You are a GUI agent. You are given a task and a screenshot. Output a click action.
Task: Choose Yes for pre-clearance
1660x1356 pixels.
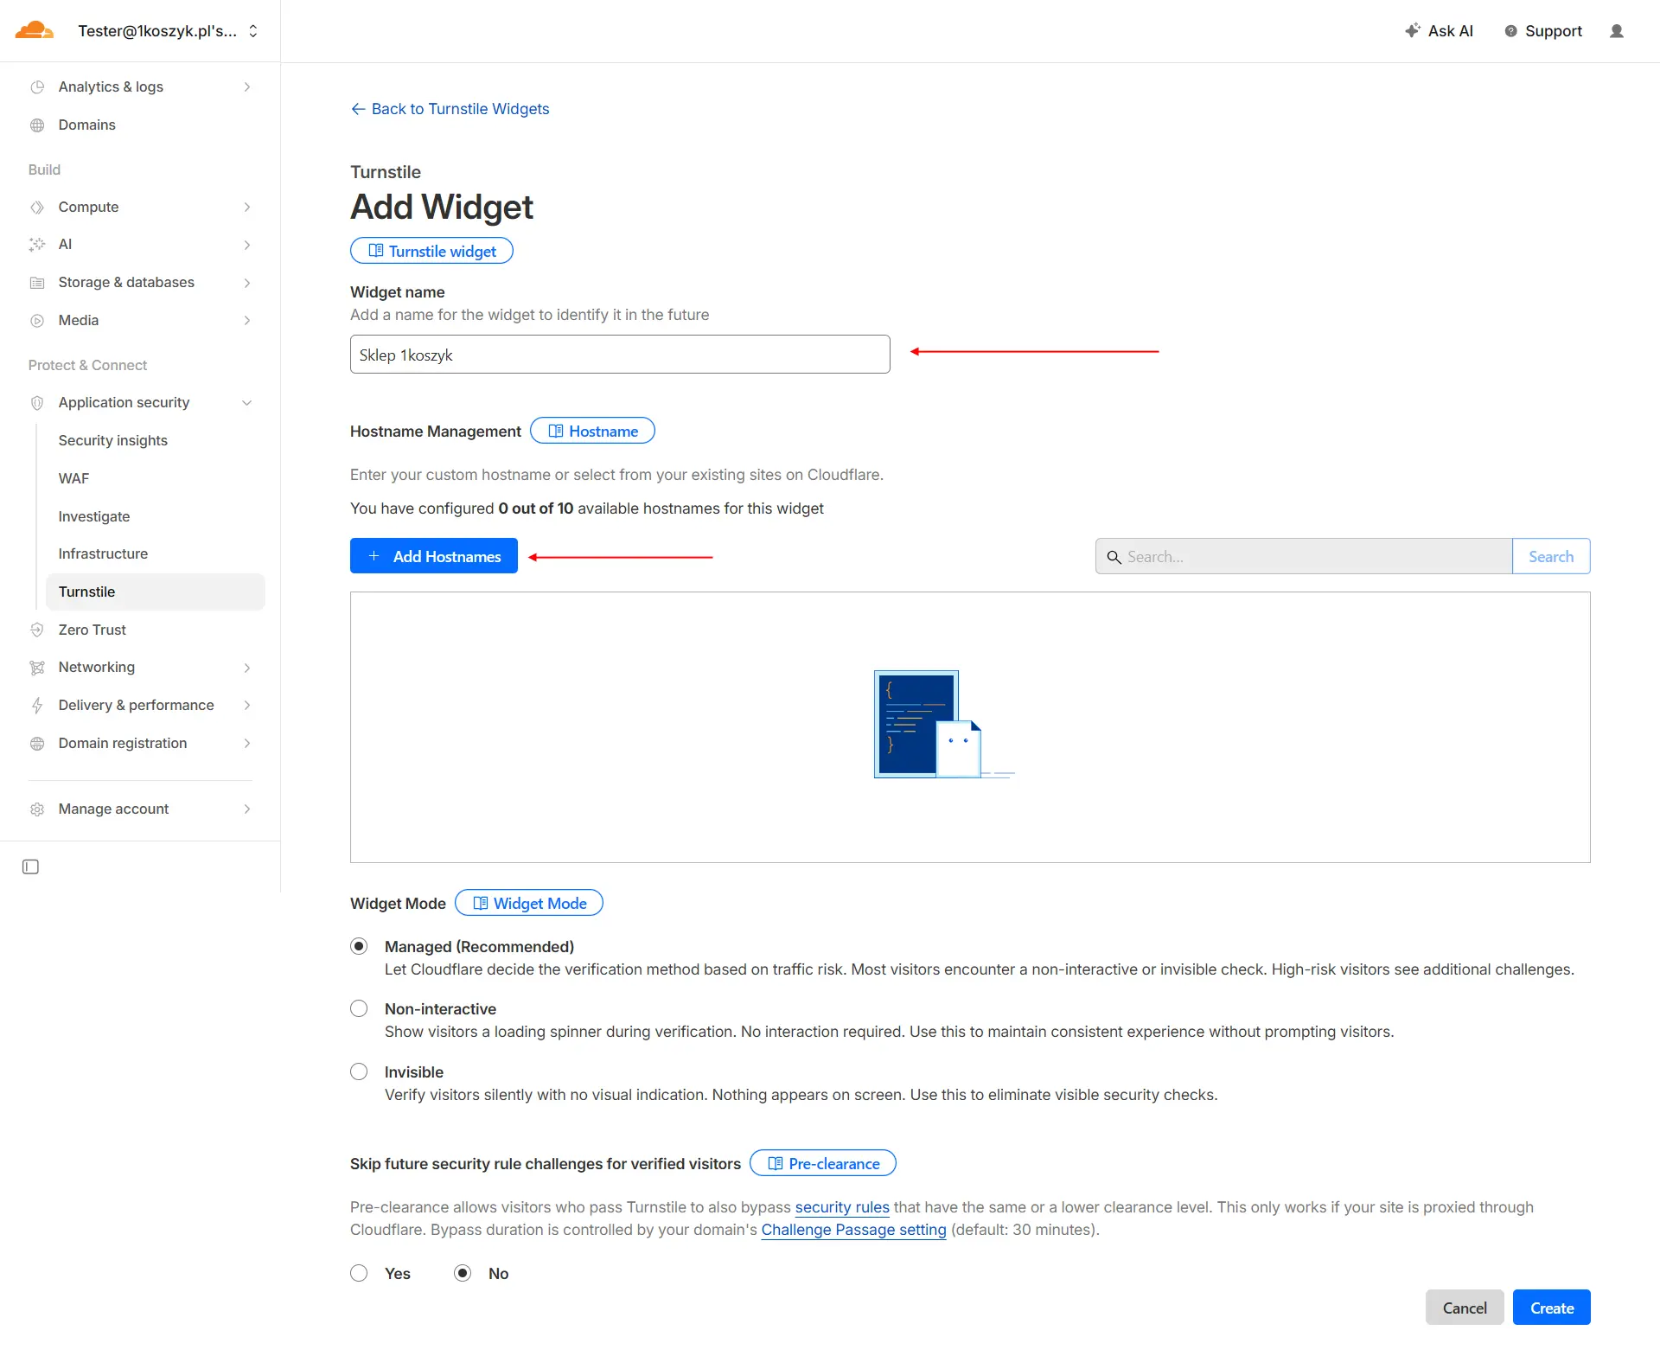click(x=359, y=1273)
